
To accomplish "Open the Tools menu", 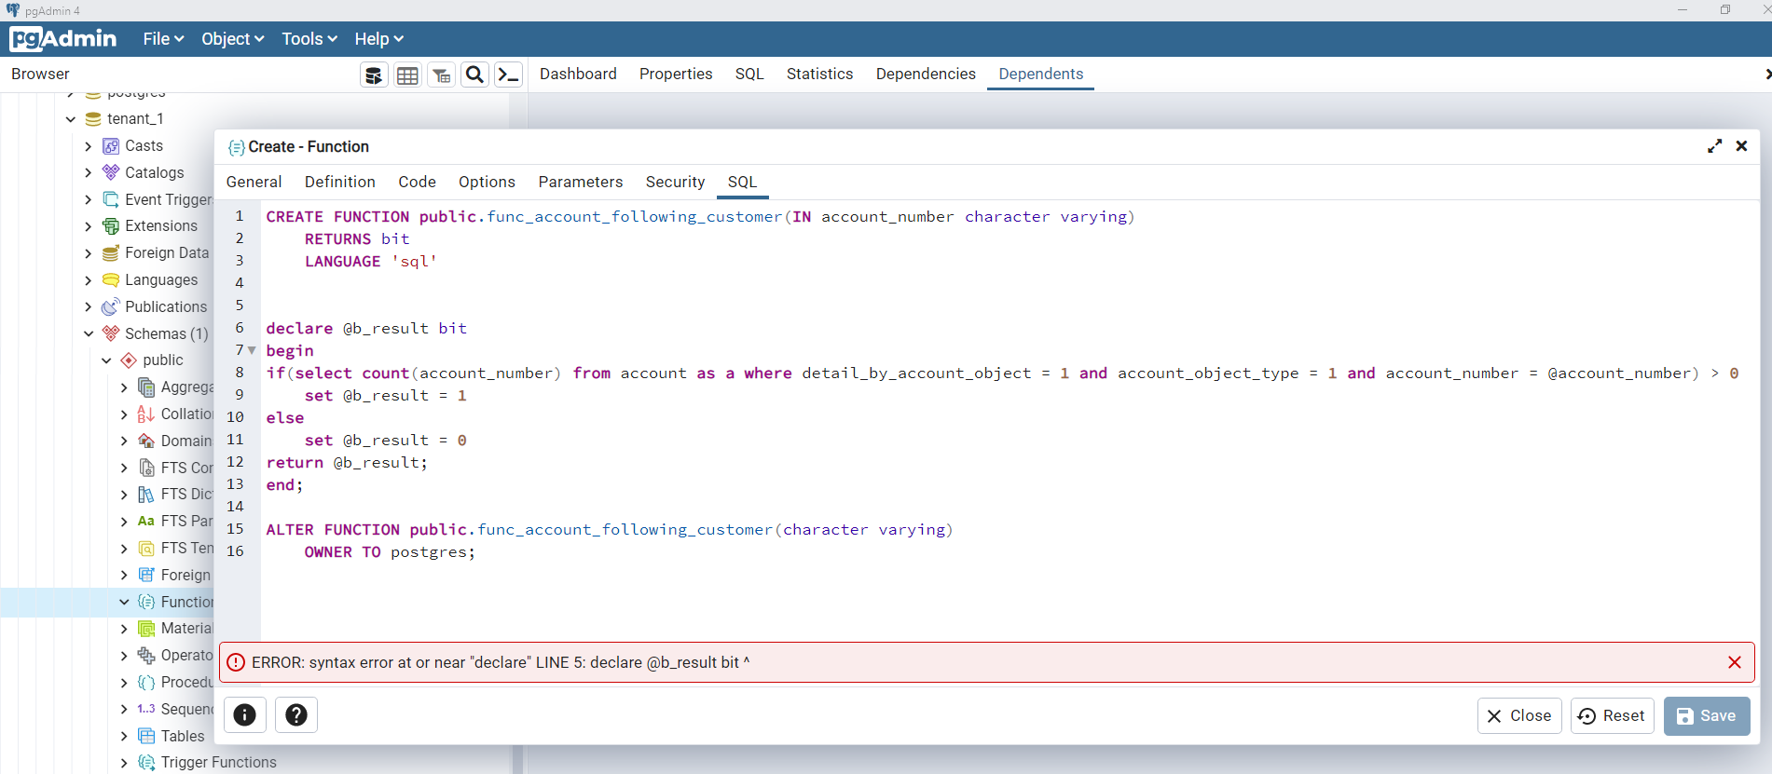I will 309,39.
